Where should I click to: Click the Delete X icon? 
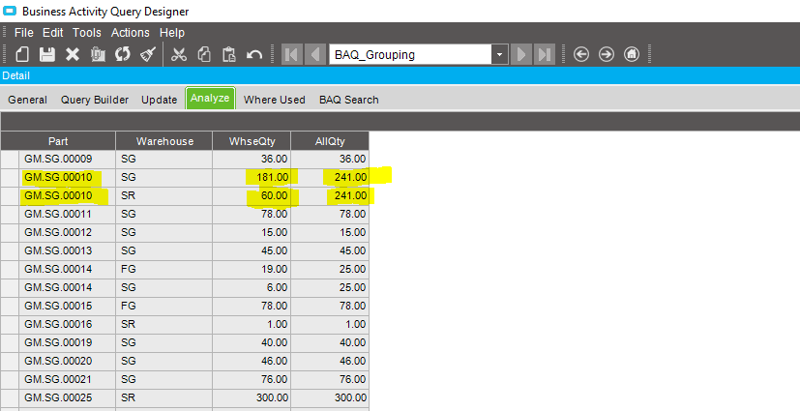click(x=73, y=54)
